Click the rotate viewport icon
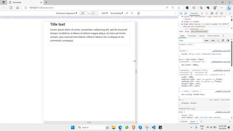The image size is (233, 131). [x=138, y=13]
